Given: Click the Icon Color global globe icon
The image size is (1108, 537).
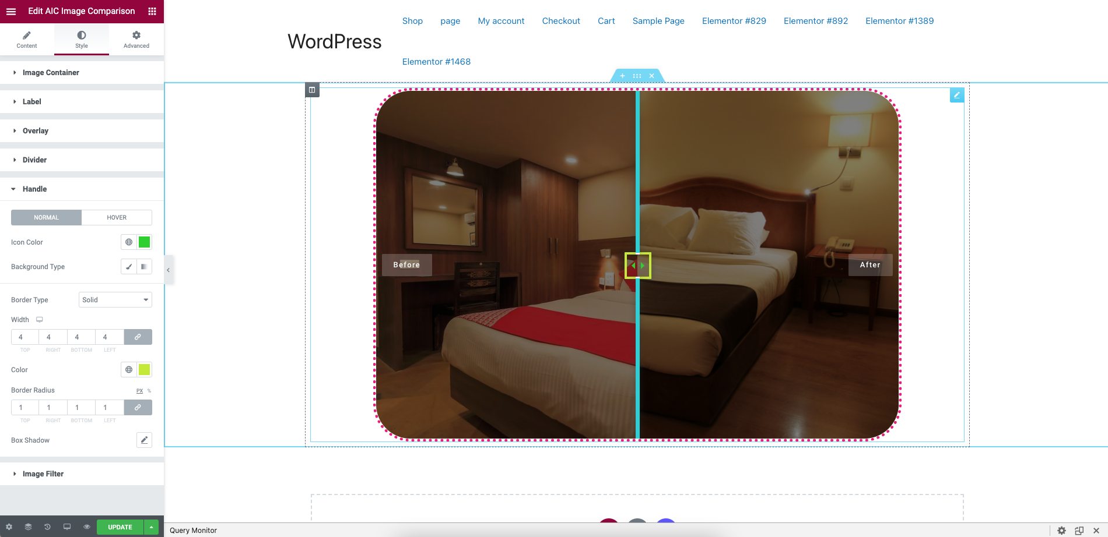Looking at the screenshot, I should (129, 242).
